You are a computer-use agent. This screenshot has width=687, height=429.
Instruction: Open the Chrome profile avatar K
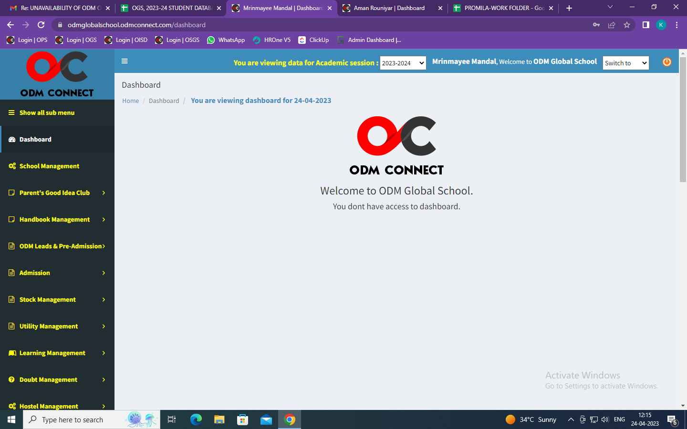[661, 25]
